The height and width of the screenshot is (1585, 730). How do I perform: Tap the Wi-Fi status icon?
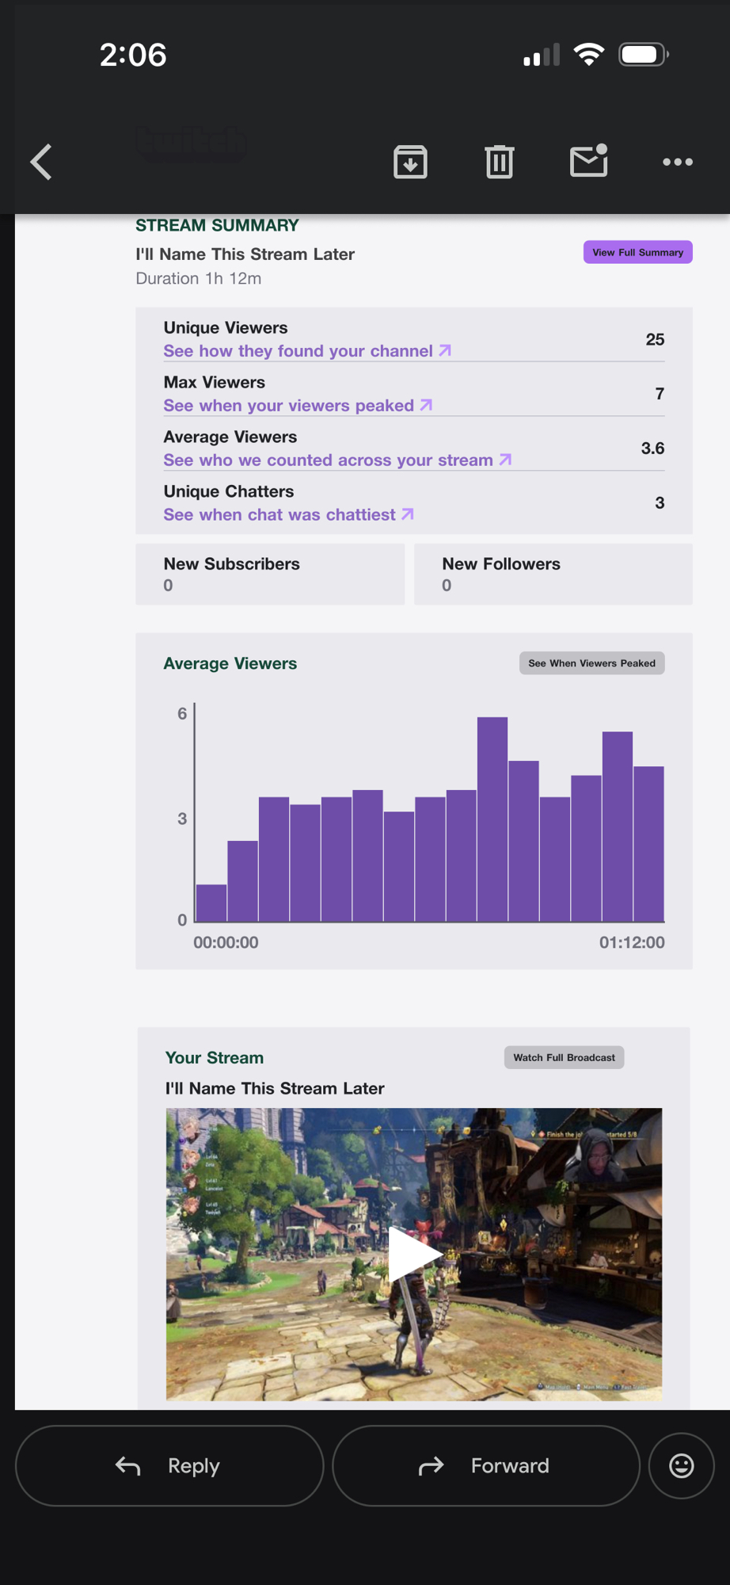pos(588,55)
